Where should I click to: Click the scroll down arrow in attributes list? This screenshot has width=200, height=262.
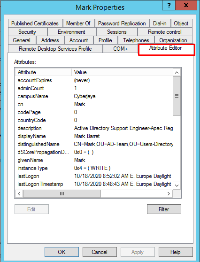click(177, 185)
